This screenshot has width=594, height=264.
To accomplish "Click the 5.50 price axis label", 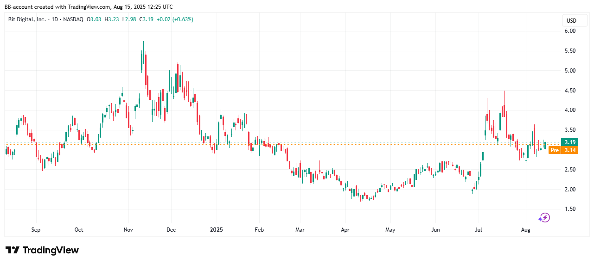I will [x=570, y=51].
